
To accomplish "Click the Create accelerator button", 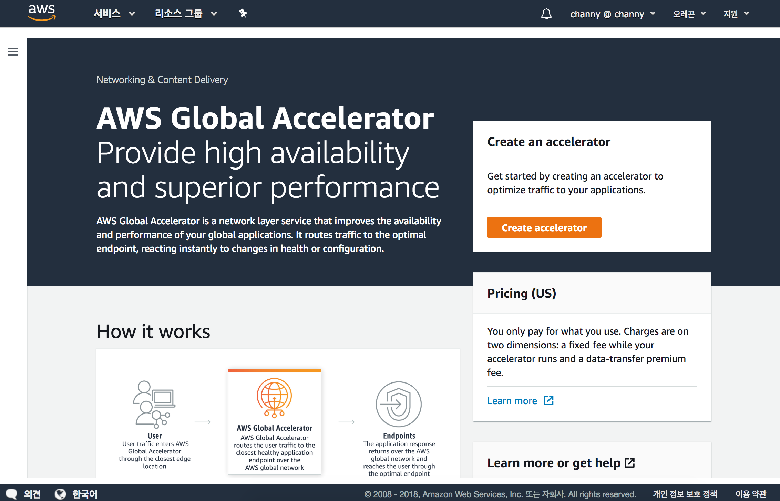I will pos(544,227).
